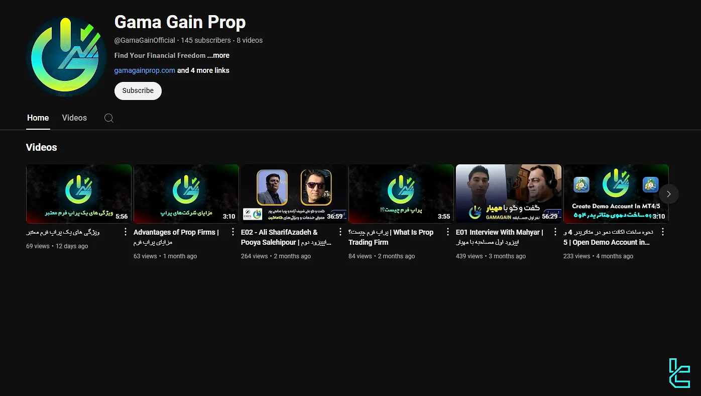The height and width of the screenshot is (396, 701).
Task: Click the Gama Gain Prop channel avatar
Action: [x=66, y=57]
